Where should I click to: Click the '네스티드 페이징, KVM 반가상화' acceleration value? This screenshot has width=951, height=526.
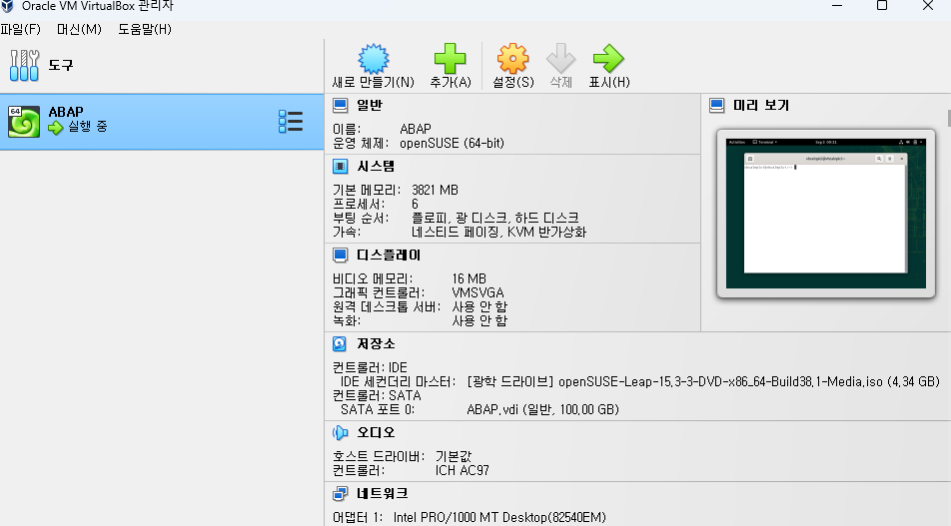click(x=499, y=233)
